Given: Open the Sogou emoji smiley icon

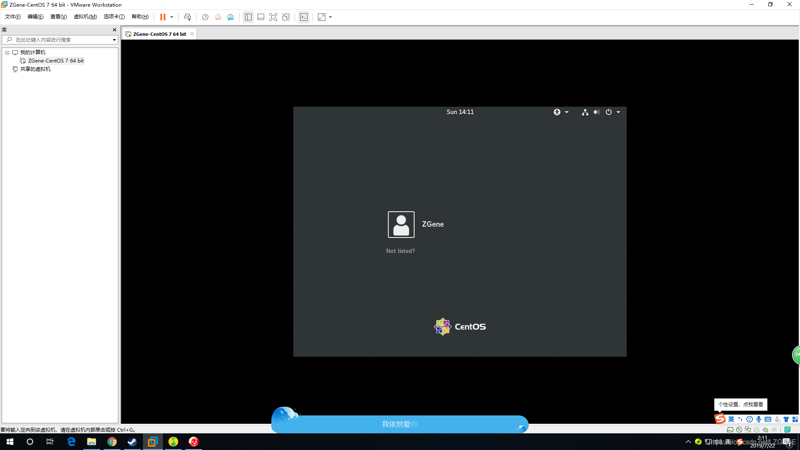Looking at the screenshot, I should pos(750,419).
